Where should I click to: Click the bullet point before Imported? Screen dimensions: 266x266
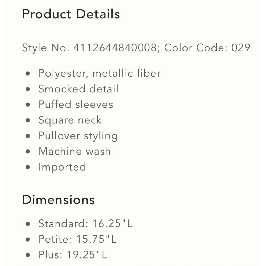28,168
